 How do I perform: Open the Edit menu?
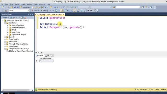click(x=6, y=4)
